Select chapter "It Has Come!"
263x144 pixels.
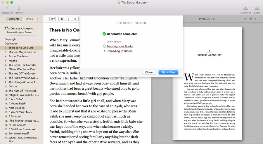21,125
